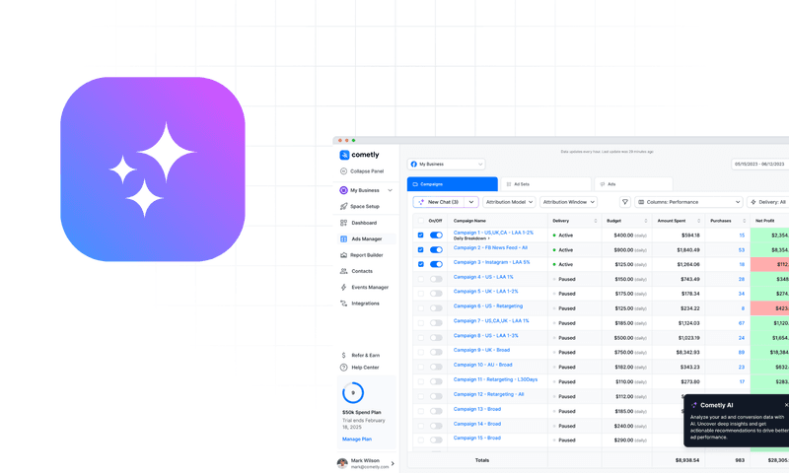Image resolution: width=789 pixels, height=473 pixels.
Task: Tick the select-all checkbox in header
Action: [x=421, y=221]
